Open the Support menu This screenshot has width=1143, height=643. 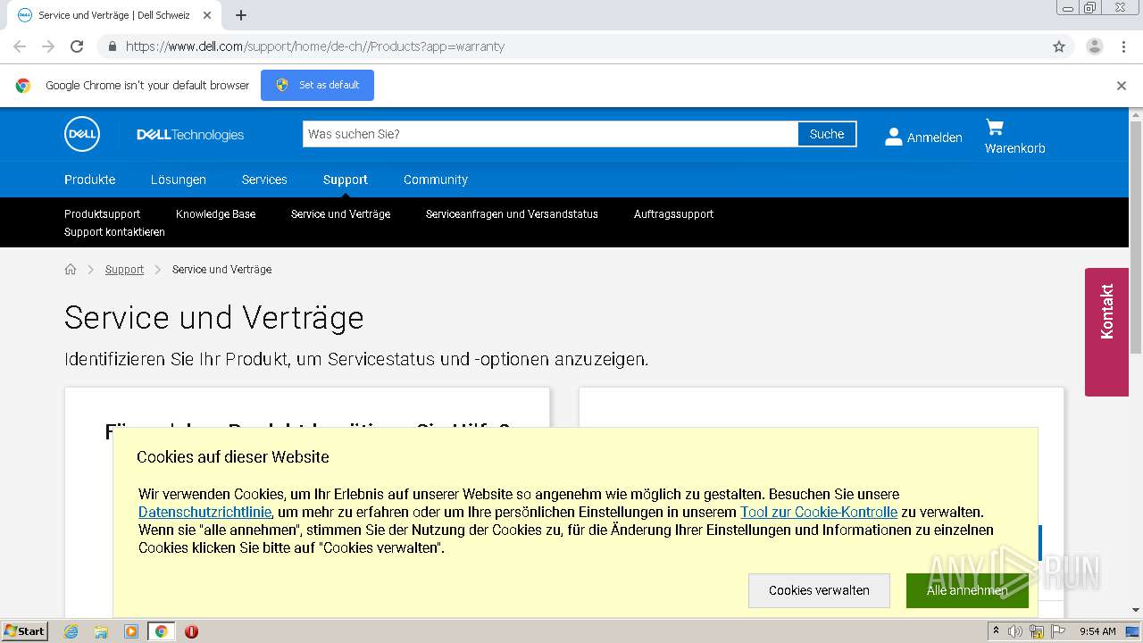[346, 180]
